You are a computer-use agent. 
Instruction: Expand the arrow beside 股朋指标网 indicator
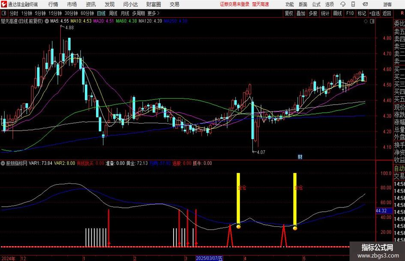click(x=3, y=163)
